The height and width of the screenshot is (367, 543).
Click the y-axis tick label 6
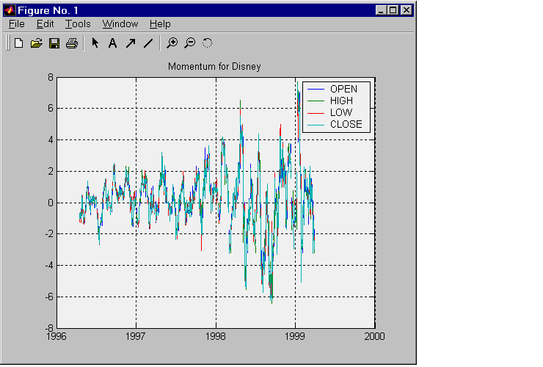(x=51, y=109)
